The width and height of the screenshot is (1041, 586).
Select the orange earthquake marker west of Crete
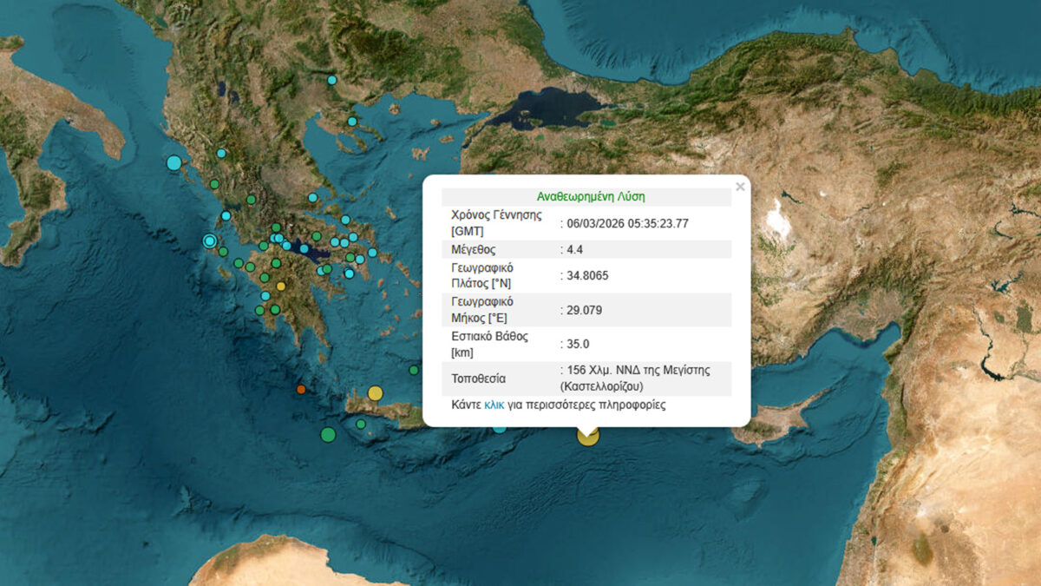pyautogui.click(x=301, y=390)
